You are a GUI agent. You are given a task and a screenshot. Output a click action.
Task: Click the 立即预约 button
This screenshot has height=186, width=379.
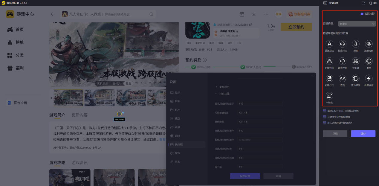pos(296,27)
